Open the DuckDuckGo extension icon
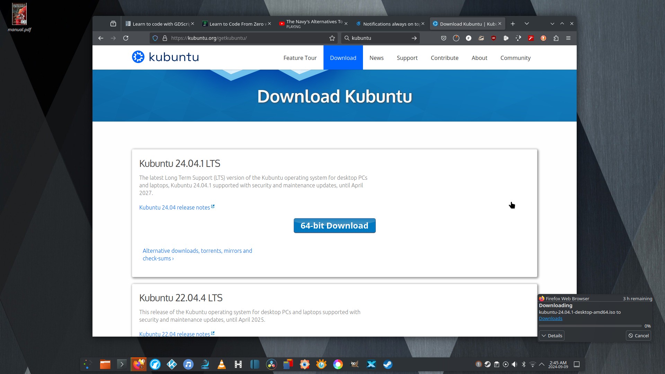The height and width of the screenshot is (374, 665). click(x=543, y=38)
